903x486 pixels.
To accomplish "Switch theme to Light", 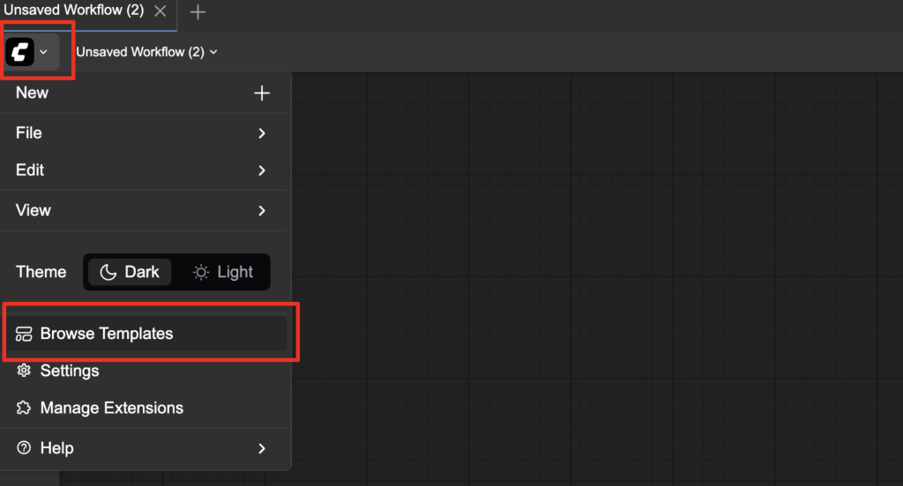I will [x=223, y=272].
